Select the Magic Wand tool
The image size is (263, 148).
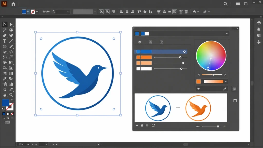coord(5,30)
